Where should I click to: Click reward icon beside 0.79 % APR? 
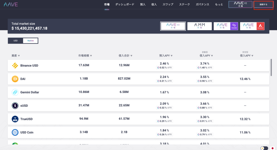[x=198, y=134]
